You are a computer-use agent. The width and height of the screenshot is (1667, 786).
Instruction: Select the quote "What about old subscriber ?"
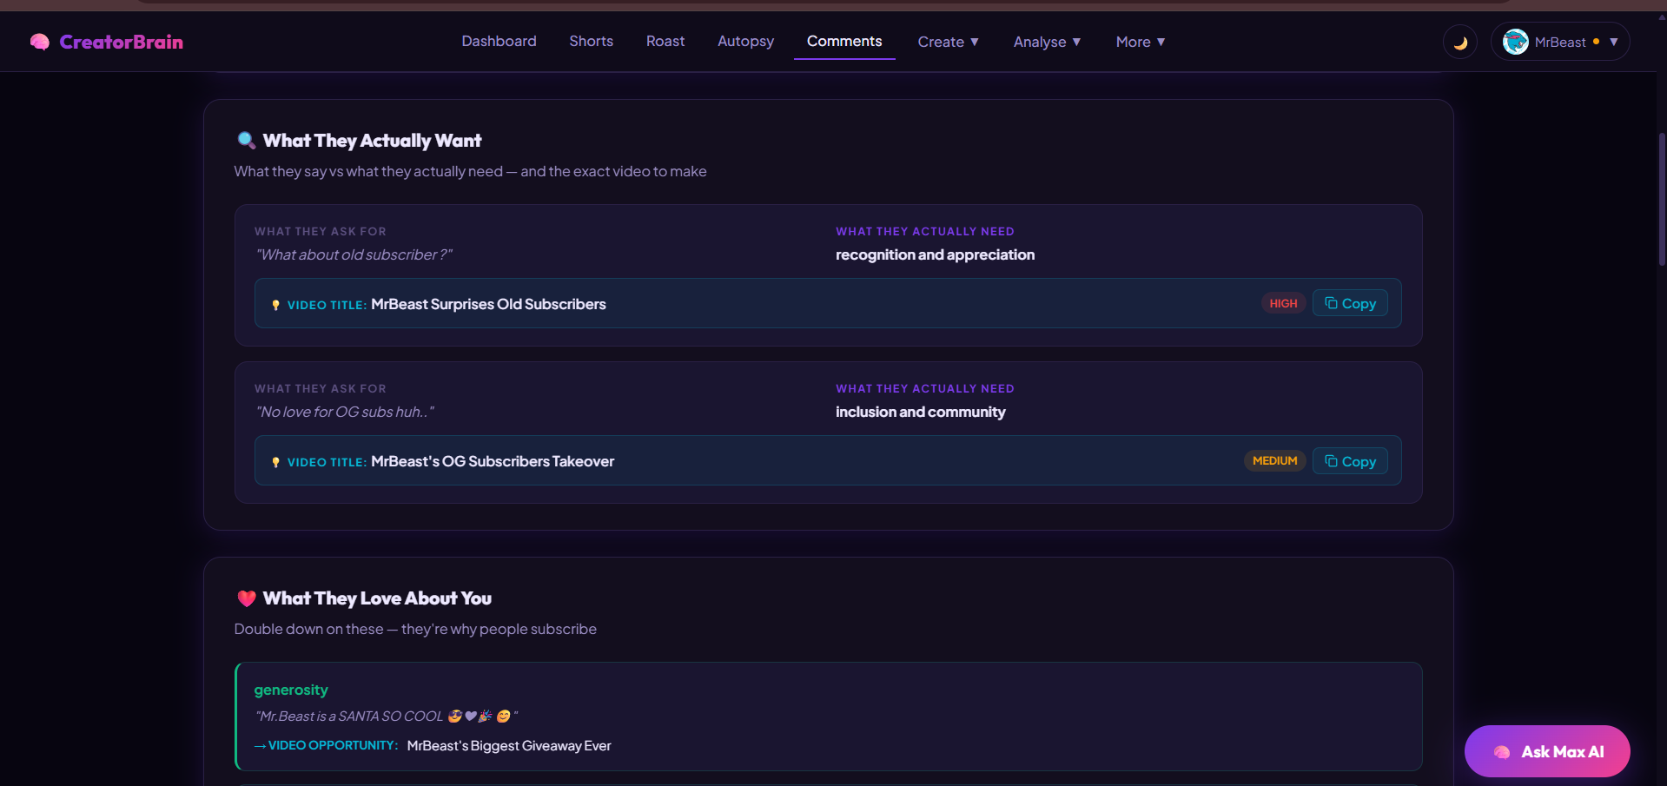(354, 254)
